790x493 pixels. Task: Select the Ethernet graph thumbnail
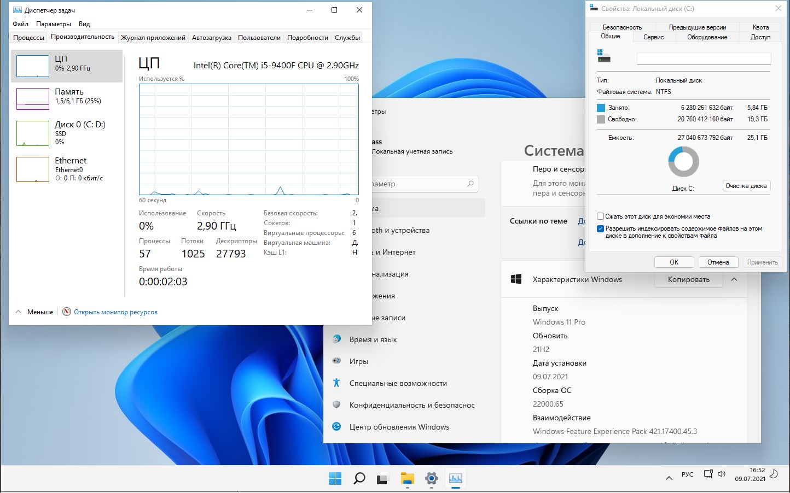pyautogui.click(x=33, y=169)
